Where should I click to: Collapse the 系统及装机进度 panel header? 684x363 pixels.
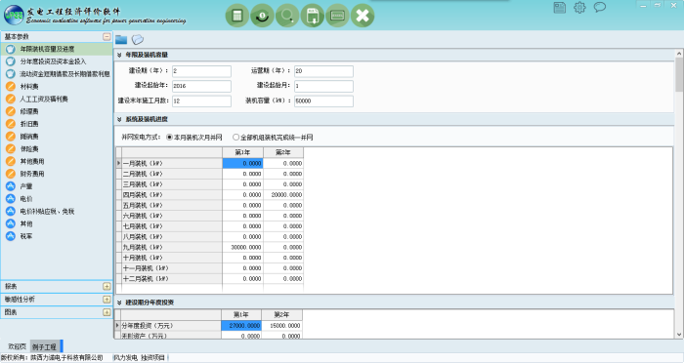(119, 119)
